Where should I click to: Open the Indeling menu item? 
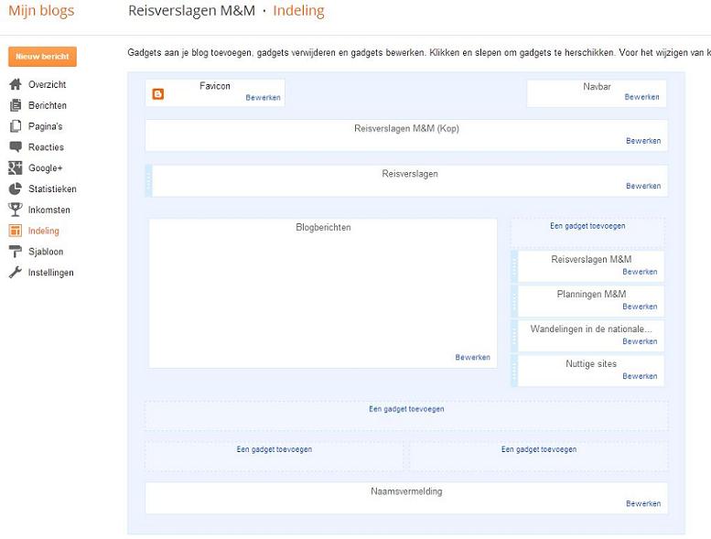pos(43,231)
